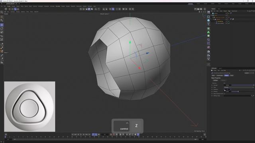Open the Cloner MoGraph icon in palette
This screenshot has height=143, width=255.
[x=208, y=32]
